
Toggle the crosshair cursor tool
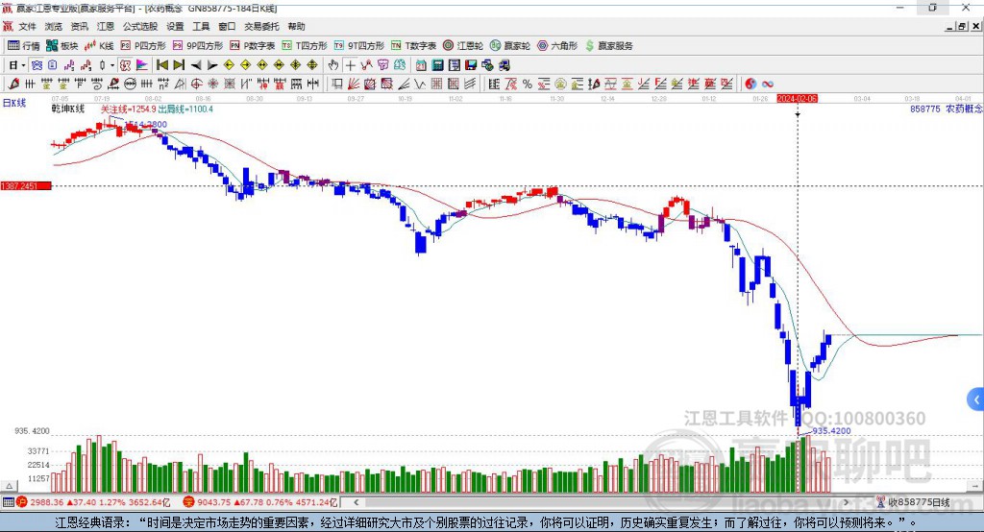[350, 65]
